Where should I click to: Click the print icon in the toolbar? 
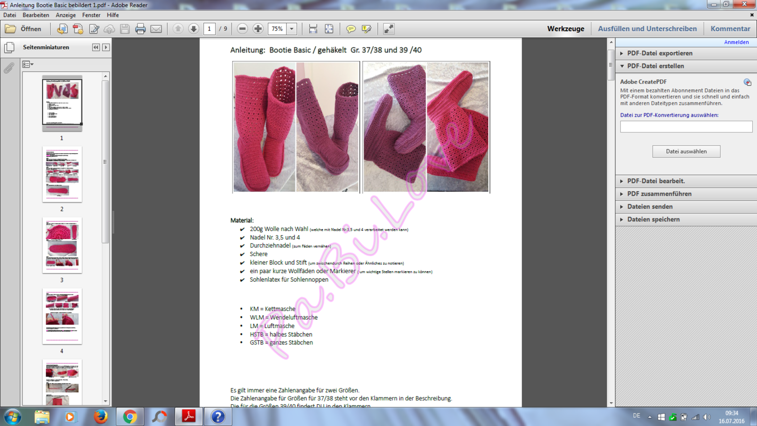pos(141,29)
